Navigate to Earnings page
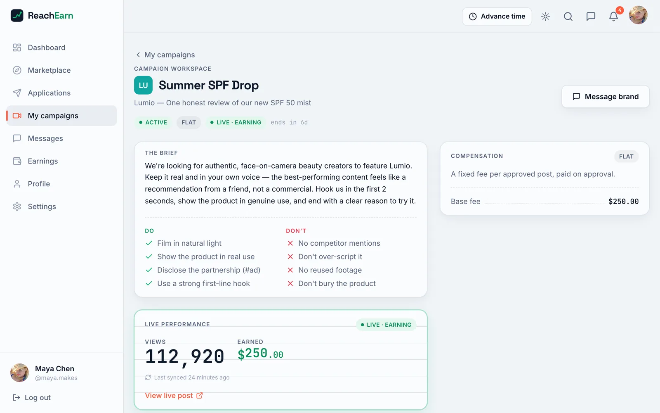 tap(61, 161)
